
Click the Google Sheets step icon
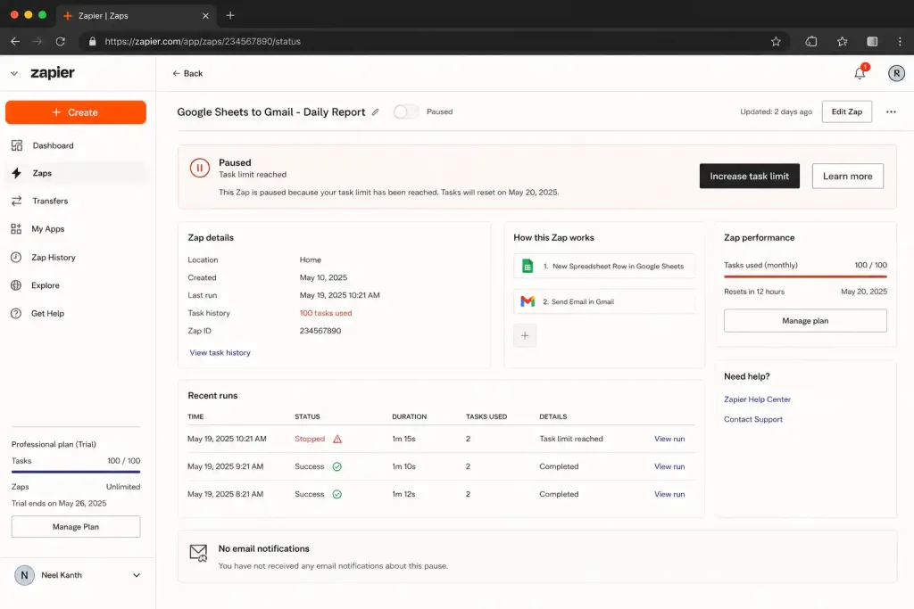[528, 266]
